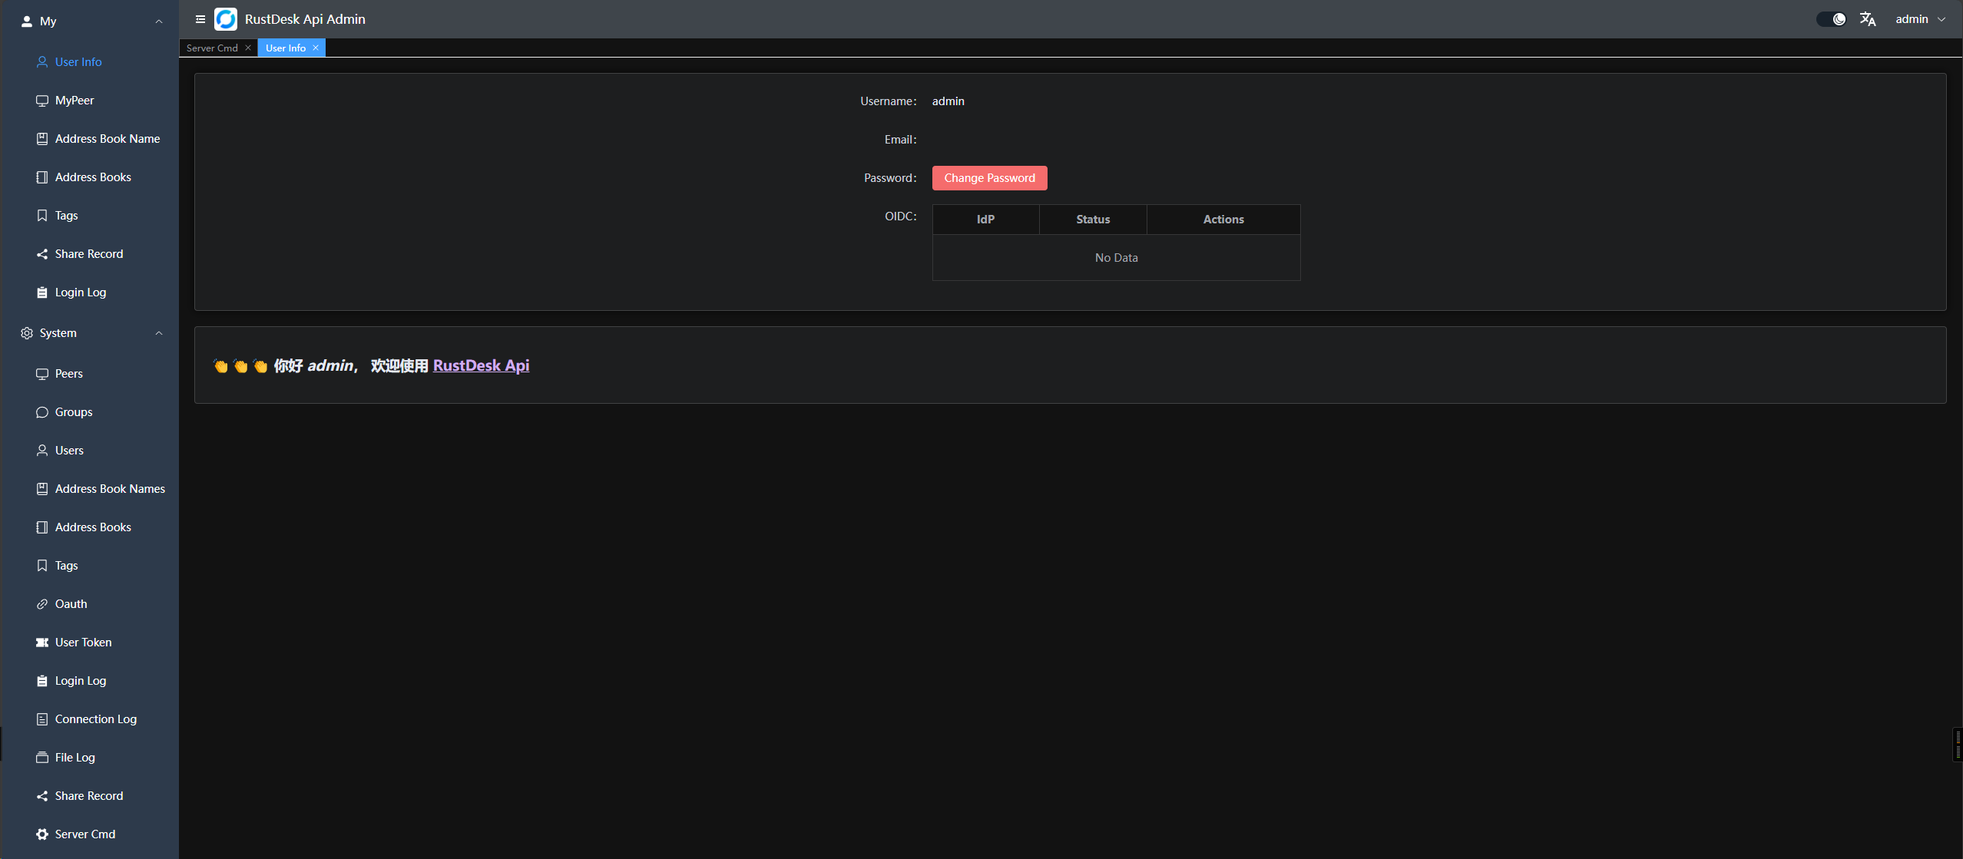This screenshot has height=859, width=1963.
Task: Click the Actions column header in OIDC table
Action: pyautogui.click(x=1223, y=219)
